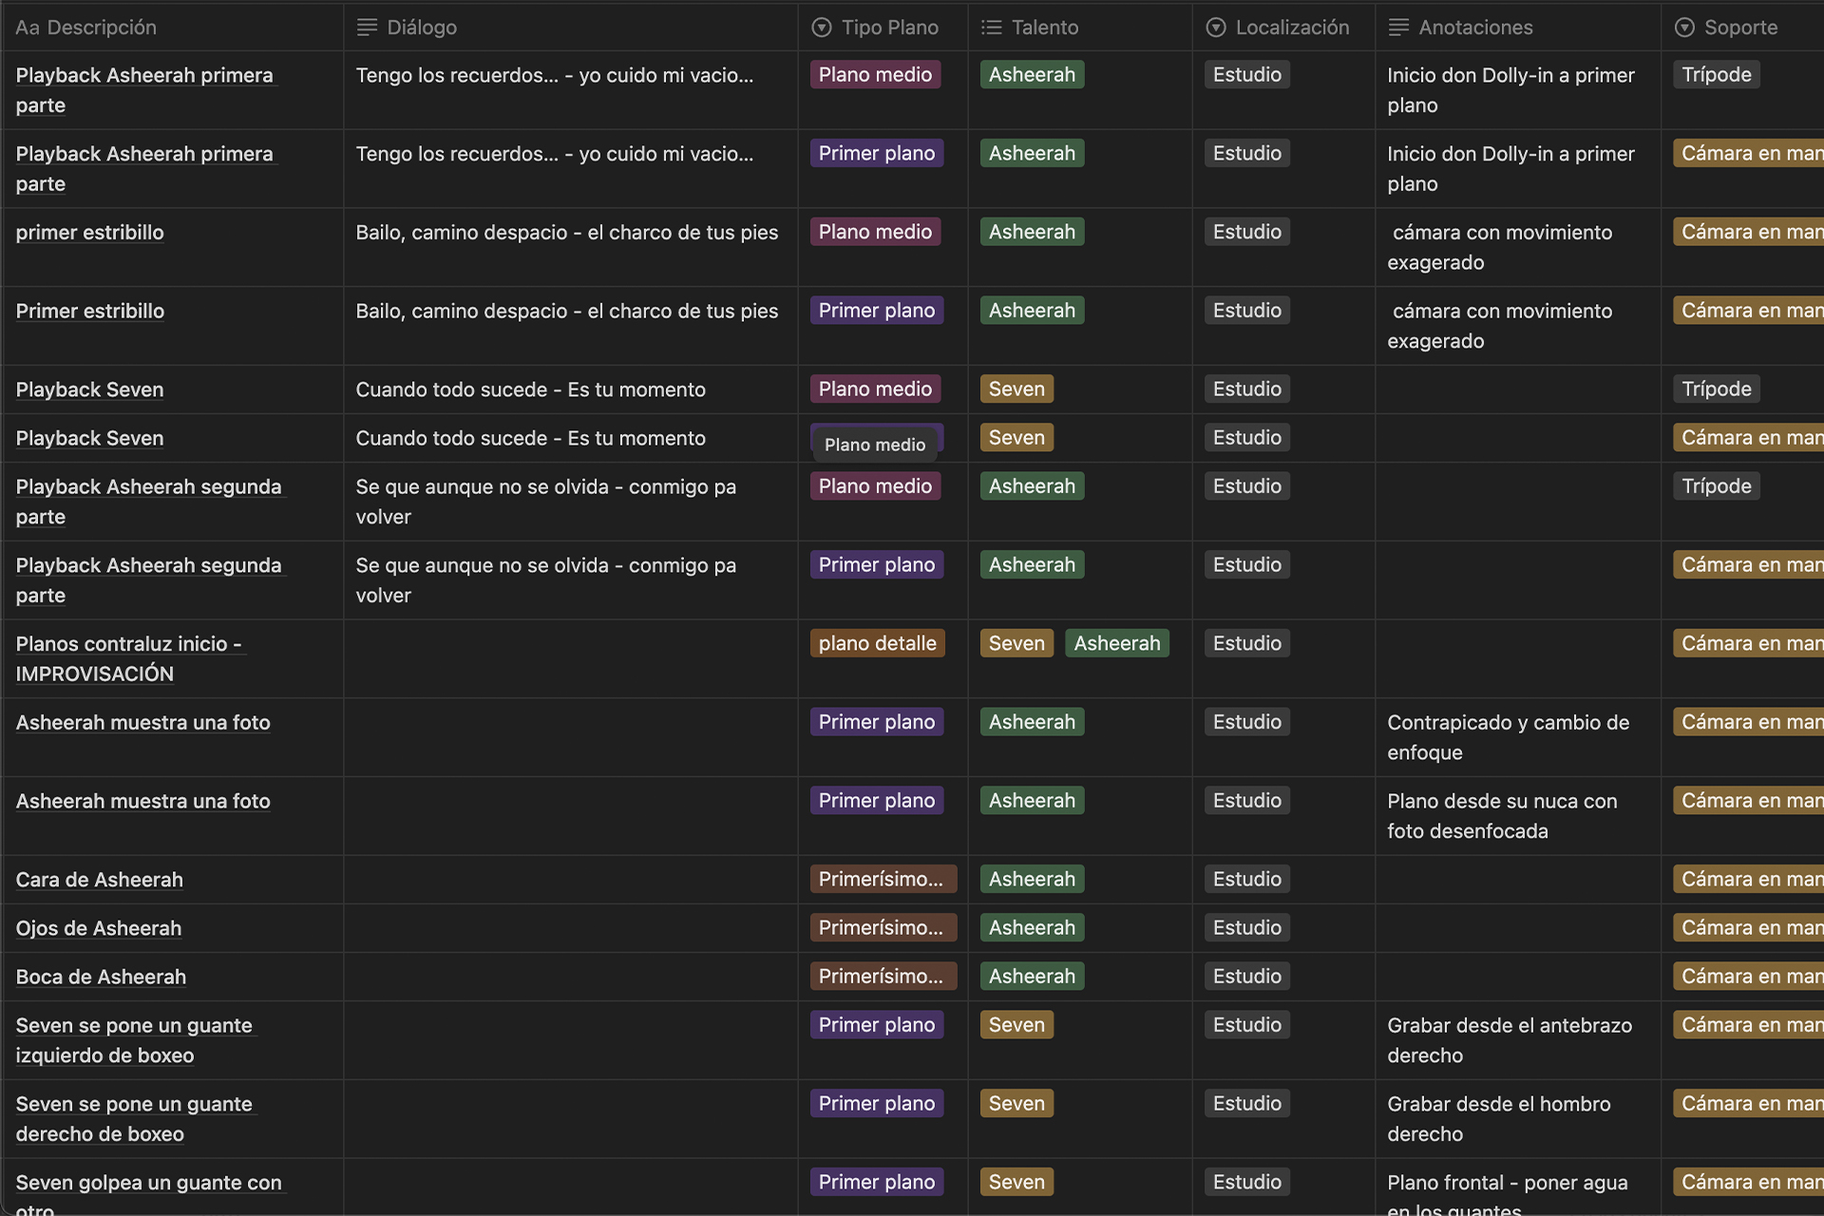The width and height of the screenshot is (1824, 1216).
Task: Open the 'Cara de Asheerah' page
Action: point(100,880)
